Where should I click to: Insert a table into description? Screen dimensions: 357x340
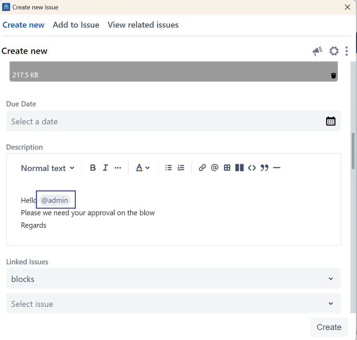(x=227, y=168)
